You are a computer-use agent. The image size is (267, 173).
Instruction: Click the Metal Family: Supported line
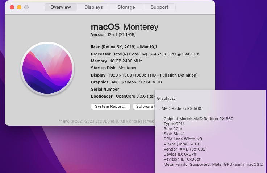213,165
